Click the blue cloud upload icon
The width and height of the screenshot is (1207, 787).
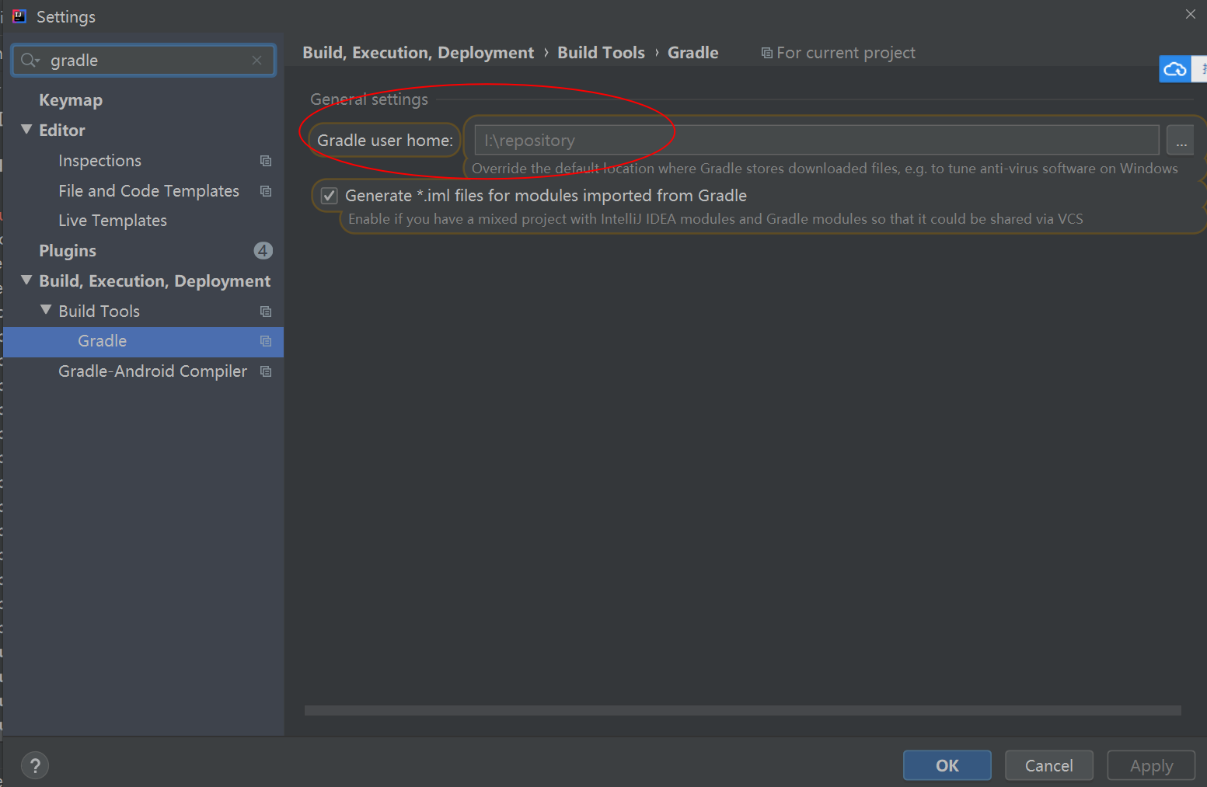pos(1174,69)
